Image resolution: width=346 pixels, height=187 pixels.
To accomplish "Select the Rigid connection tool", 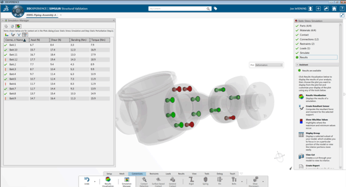I will pyautogui.click(x=192, y=179).
